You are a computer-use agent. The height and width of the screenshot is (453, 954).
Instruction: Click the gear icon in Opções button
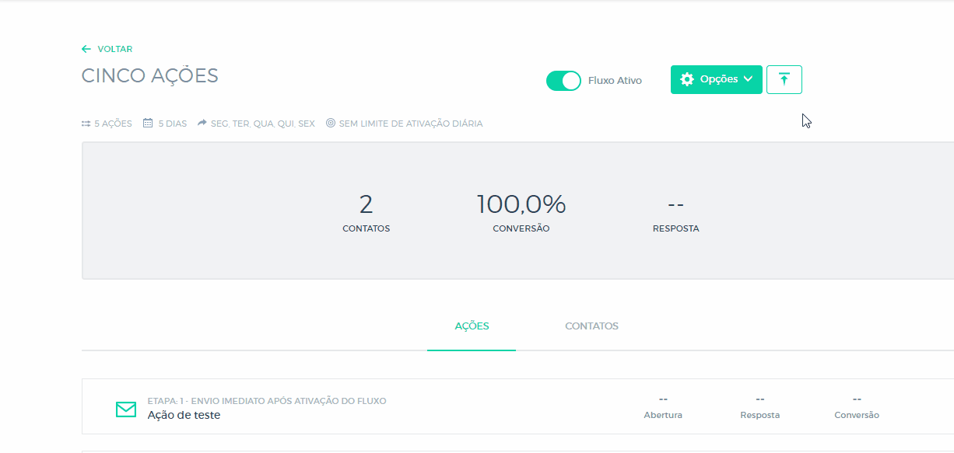(x=687, y=79)
